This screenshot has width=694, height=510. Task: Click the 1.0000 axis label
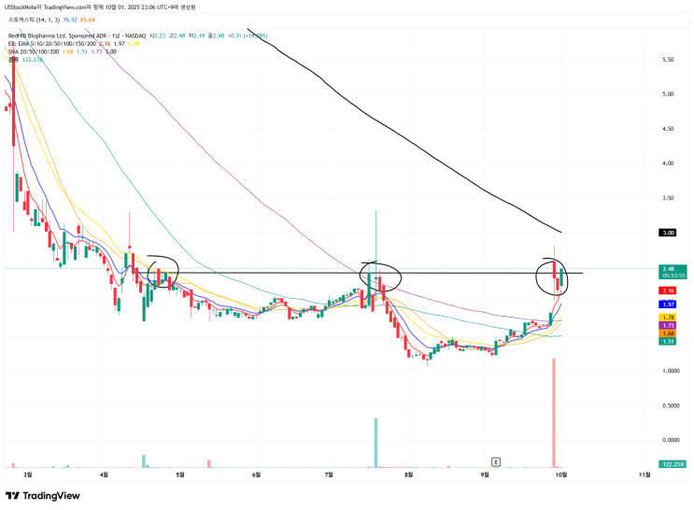coord(671,371)
